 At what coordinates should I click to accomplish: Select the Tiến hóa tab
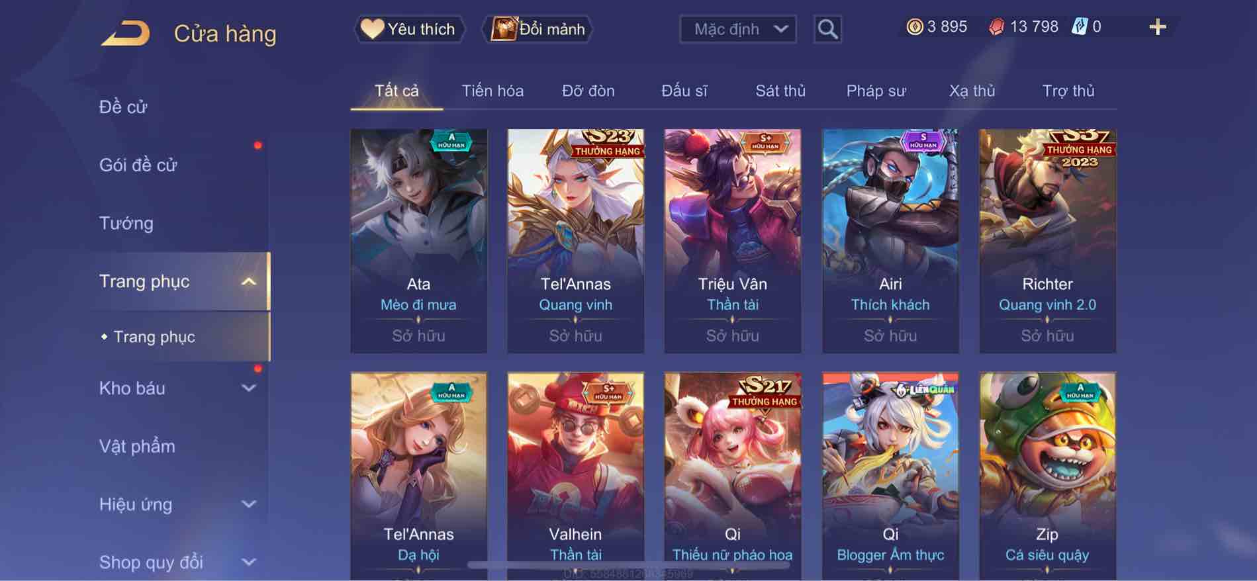click(492, 91)
